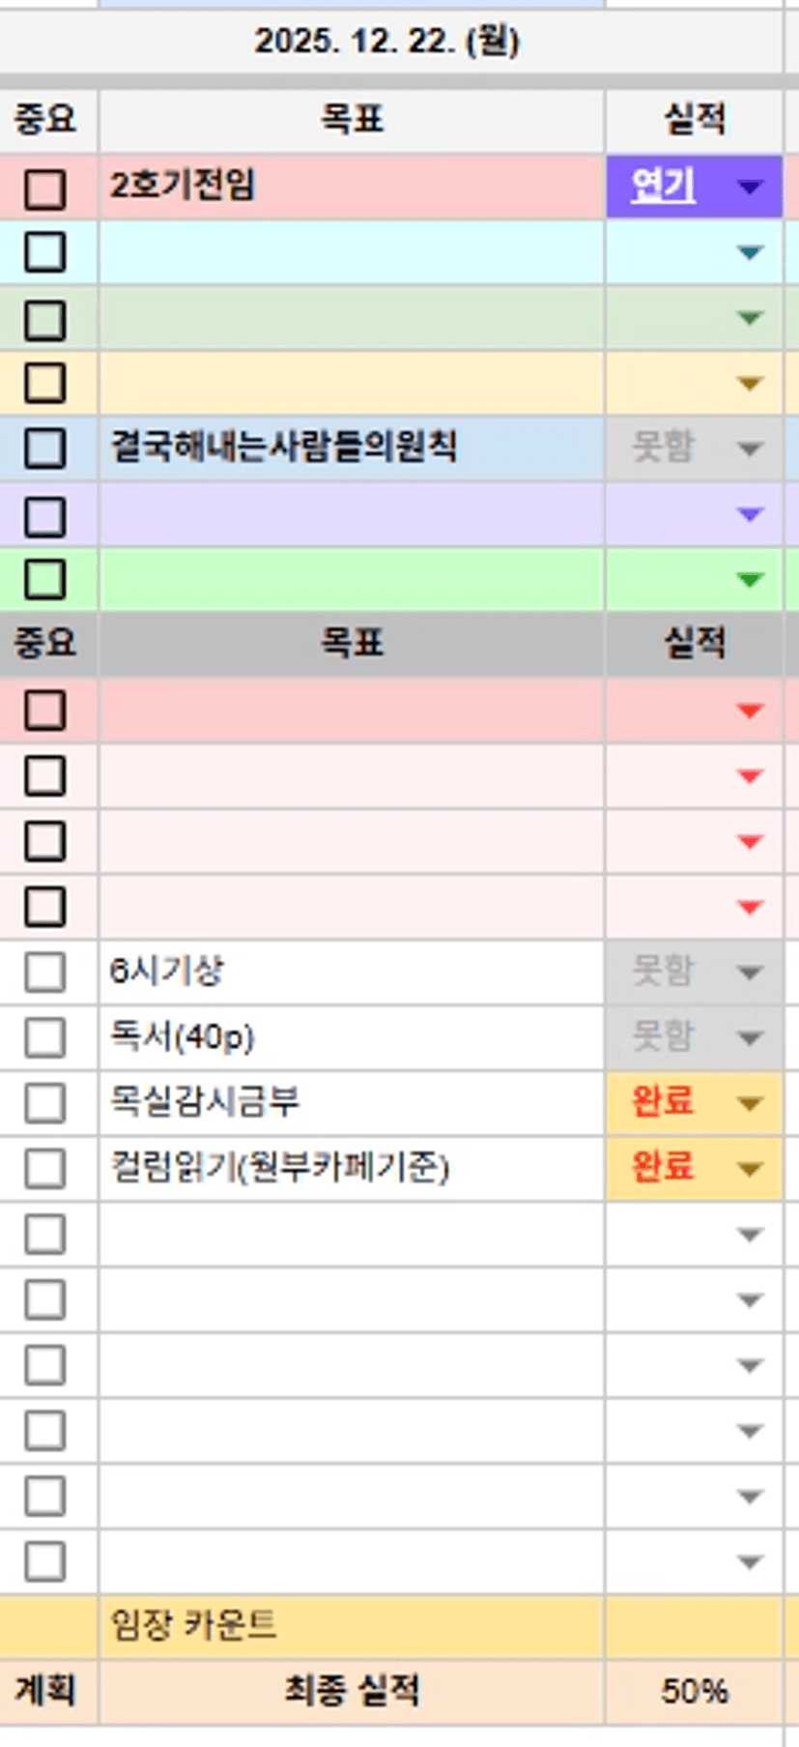Click the 연기 link in the 실적 column
Screen dimensions: 799x1747
tap(663, 185)
